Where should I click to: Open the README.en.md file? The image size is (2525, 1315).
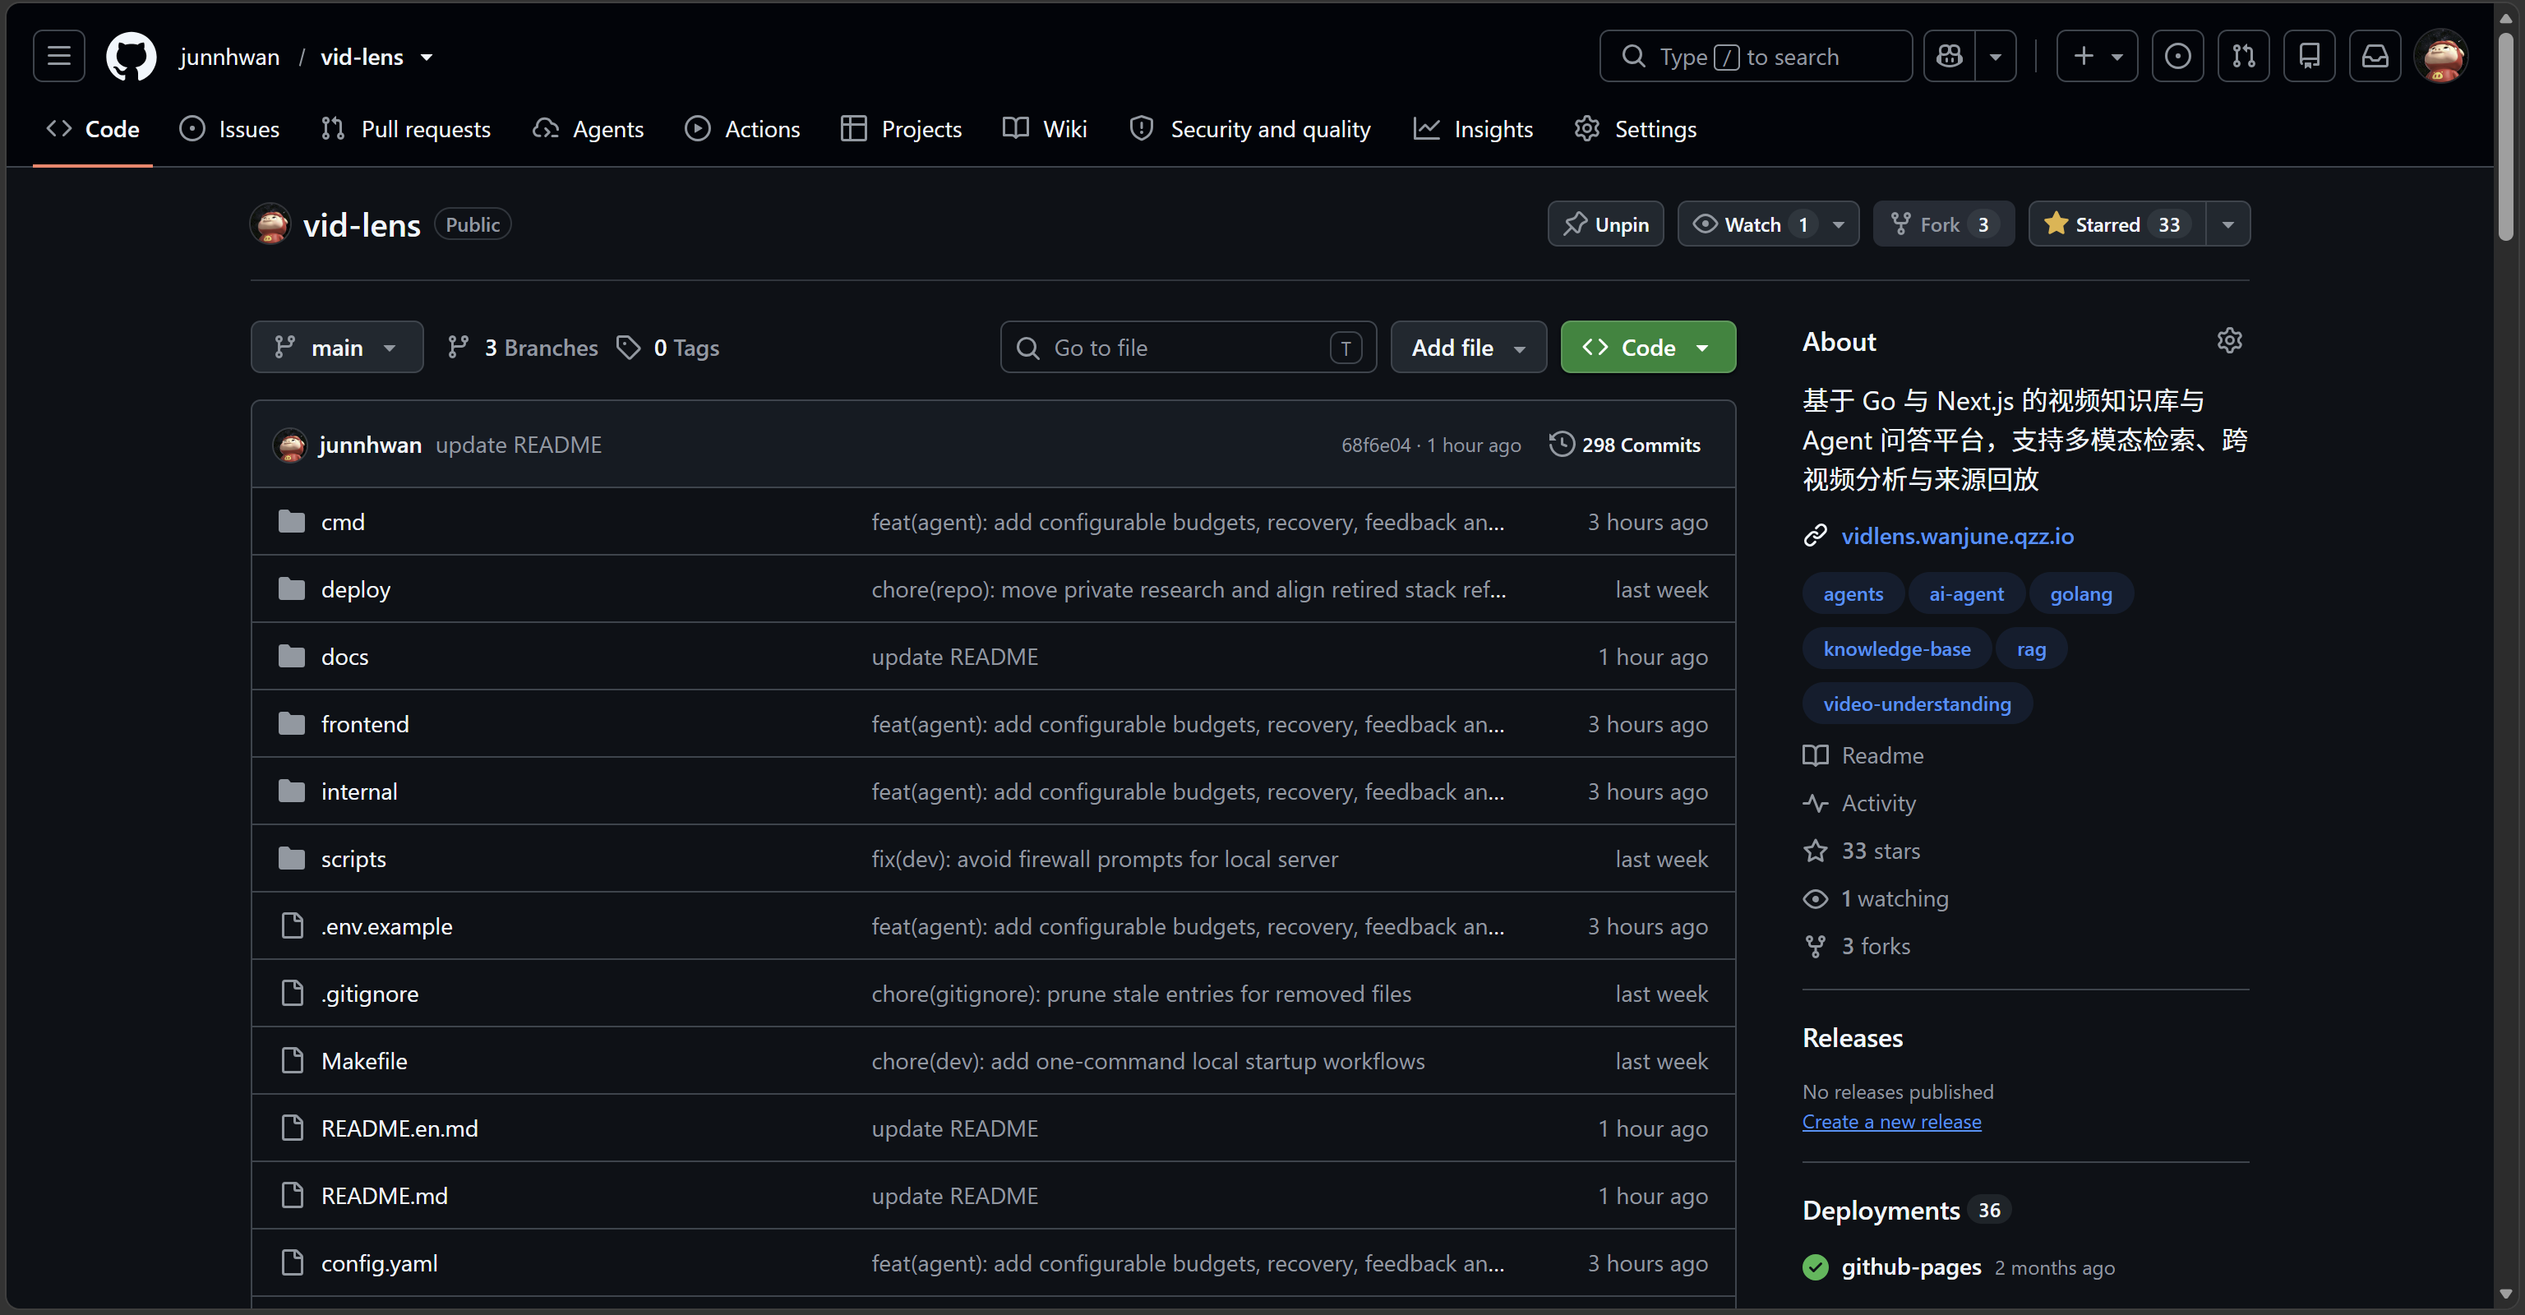[399, 1128]
